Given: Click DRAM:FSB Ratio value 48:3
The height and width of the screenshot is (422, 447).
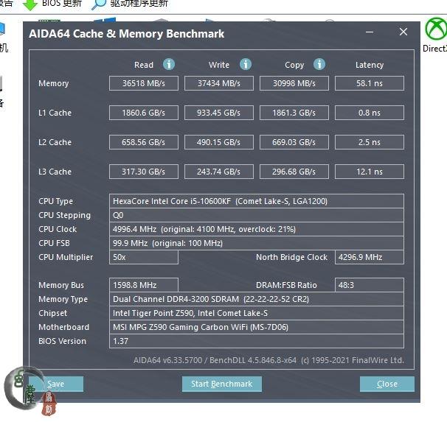Looking at the screenshot, I should coord(370,285).
